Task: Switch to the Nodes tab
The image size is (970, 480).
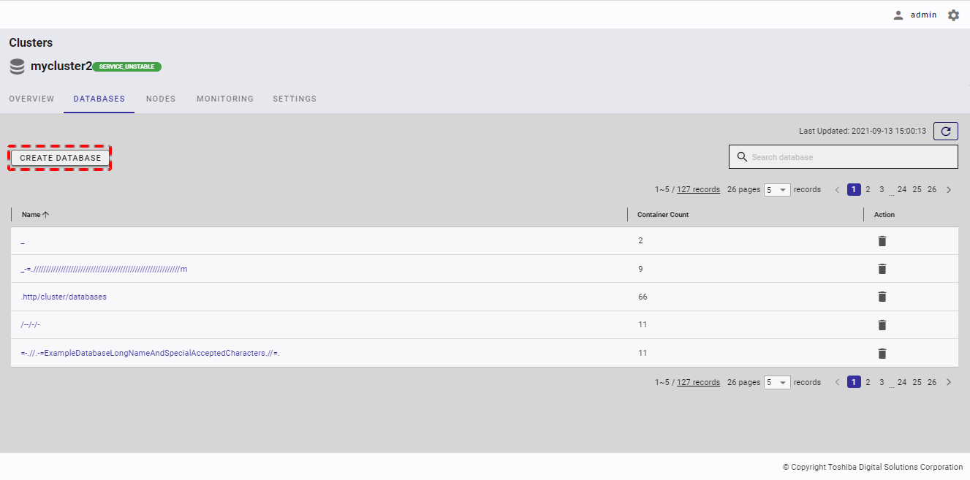Action: pos(161,99)
